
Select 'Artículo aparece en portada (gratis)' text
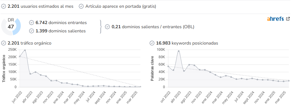121,6
